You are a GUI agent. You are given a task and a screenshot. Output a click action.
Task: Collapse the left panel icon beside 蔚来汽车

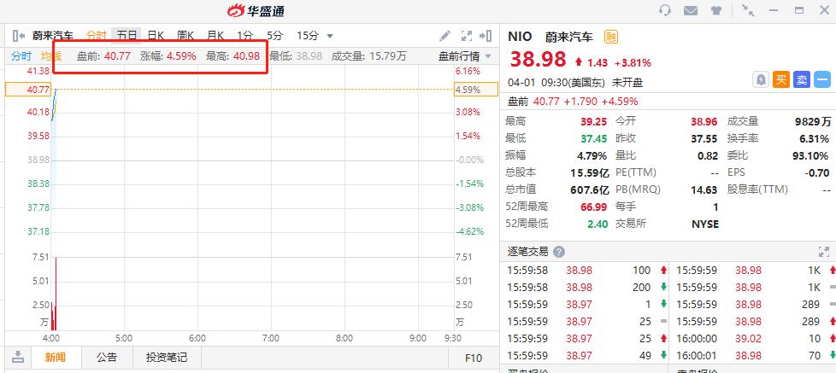tap(19, 36)
